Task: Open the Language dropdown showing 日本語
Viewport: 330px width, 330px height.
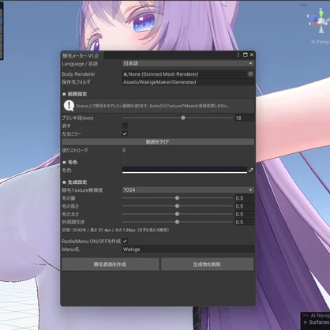Action: point(188,63)
